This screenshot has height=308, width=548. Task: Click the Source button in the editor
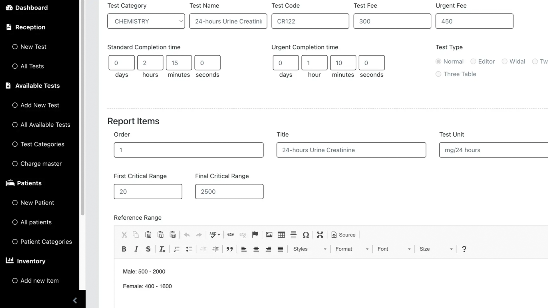pyautogui.click(x=343, y=235)
